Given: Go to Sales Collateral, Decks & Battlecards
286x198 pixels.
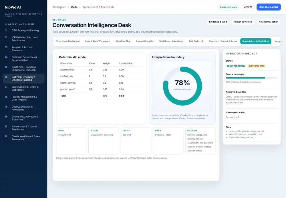Looking at the screenshot, I should click(23, 88).
